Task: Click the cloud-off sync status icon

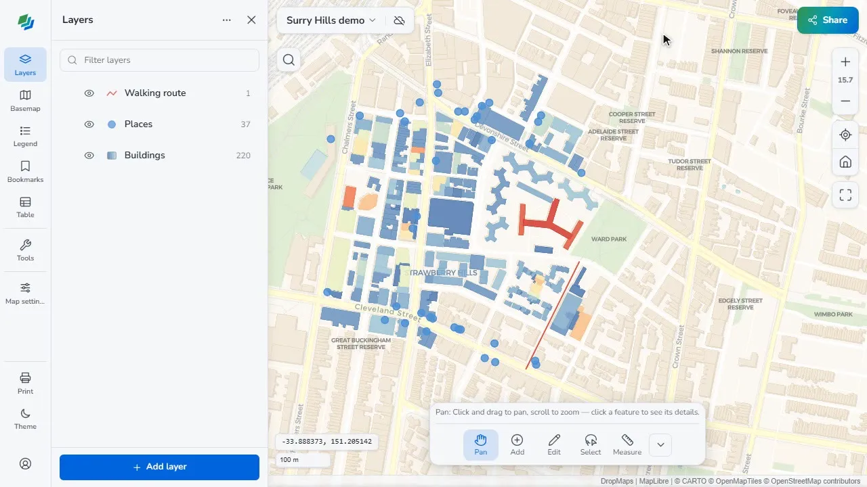Action: pos(399,20)
